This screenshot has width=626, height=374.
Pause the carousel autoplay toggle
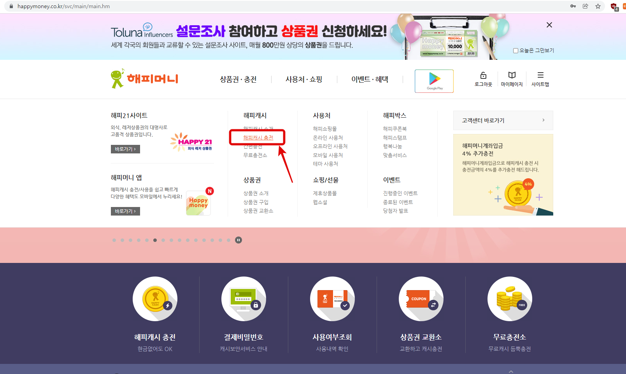[x=238, y=240]
